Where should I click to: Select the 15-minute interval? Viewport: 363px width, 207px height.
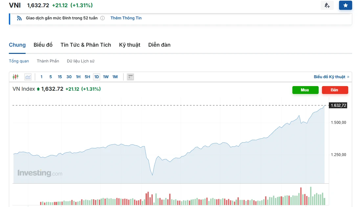pyautogui.click(x=60, y=77)
